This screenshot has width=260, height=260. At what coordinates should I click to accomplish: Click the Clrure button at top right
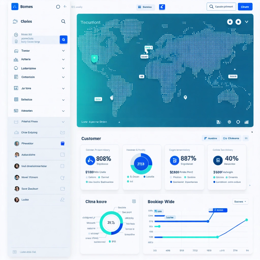[x=245, y=7]
